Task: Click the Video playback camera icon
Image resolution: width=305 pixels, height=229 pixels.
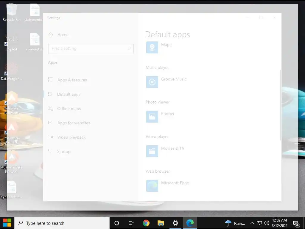Action: coord(50,137)
